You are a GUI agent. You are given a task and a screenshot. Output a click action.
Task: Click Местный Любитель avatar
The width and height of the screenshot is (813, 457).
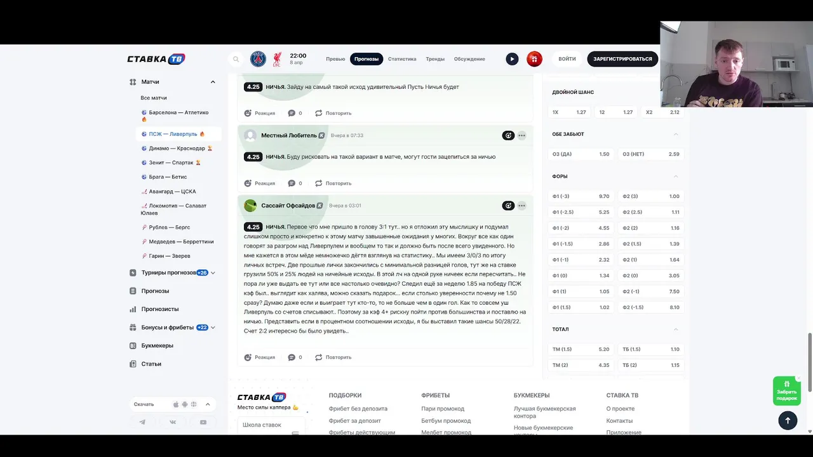[250, 135]
